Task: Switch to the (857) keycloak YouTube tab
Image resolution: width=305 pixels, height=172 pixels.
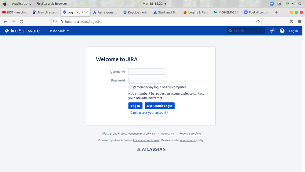Action: tap(15, 12)
